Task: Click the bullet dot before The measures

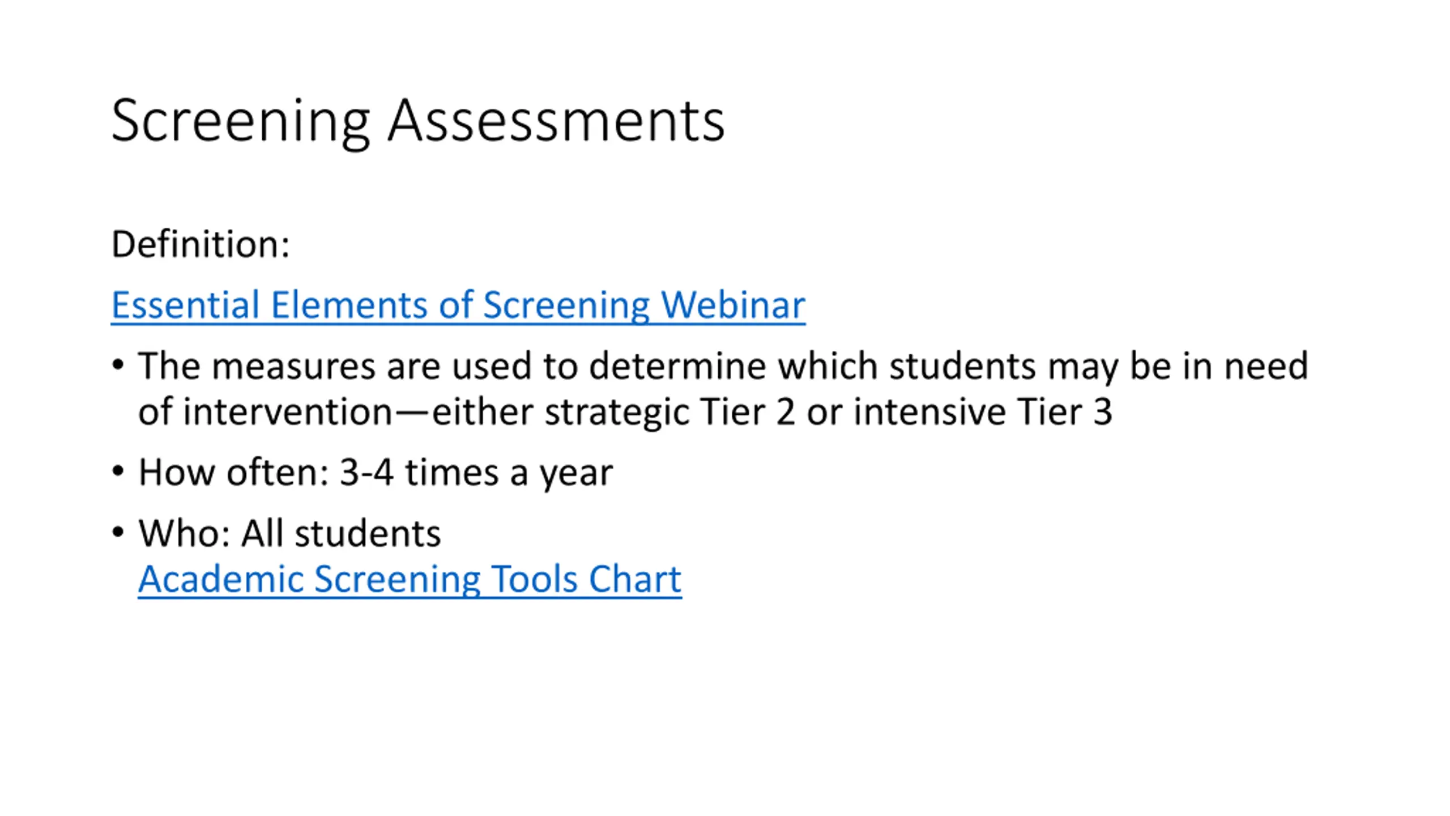Action: [x=118, y=365]
